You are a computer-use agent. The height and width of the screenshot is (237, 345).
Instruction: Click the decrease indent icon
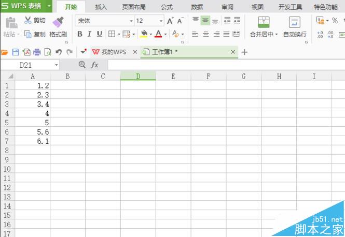click(227, 20)
